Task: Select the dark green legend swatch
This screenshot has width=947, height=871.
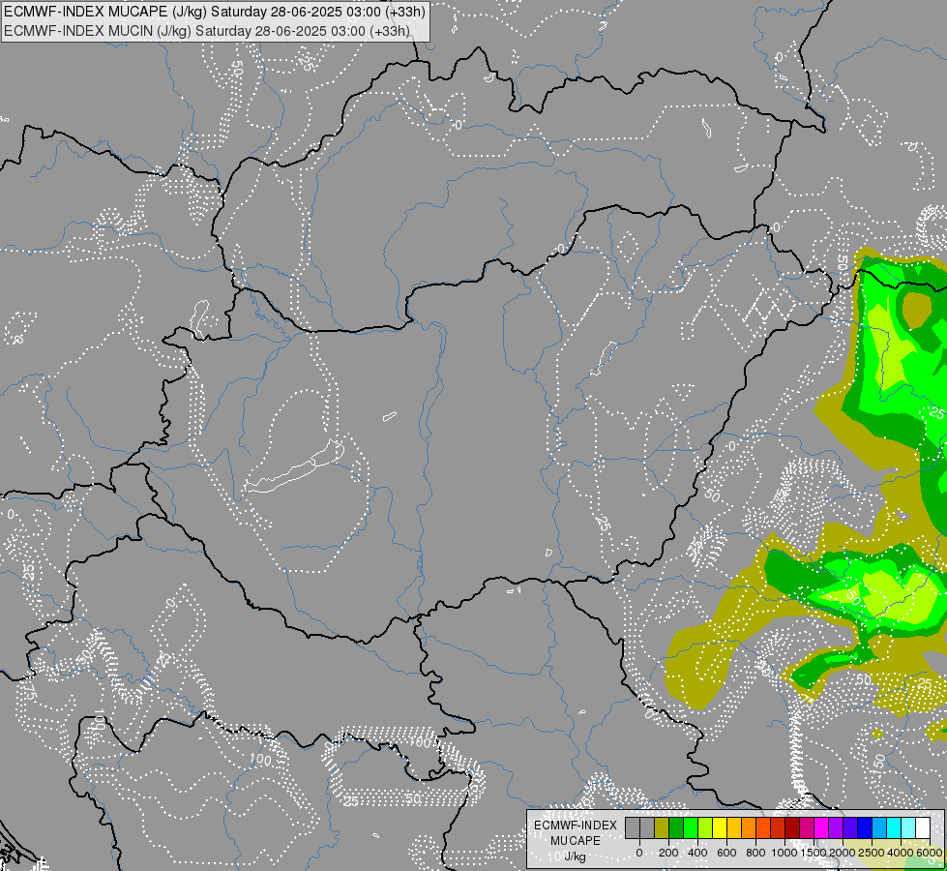Action: [676, 828]
